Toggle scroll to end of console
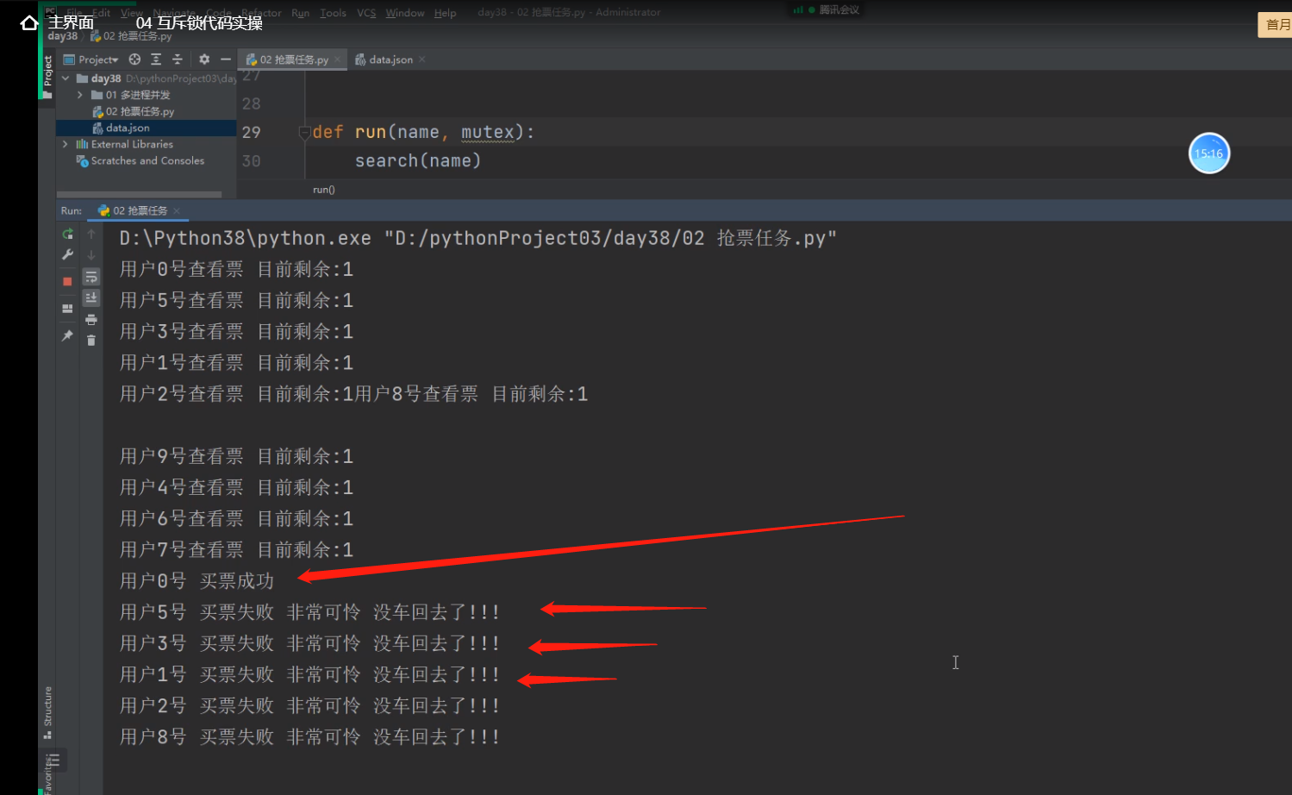The height and width of the screenshot is (795, 1292). (91, 297)
